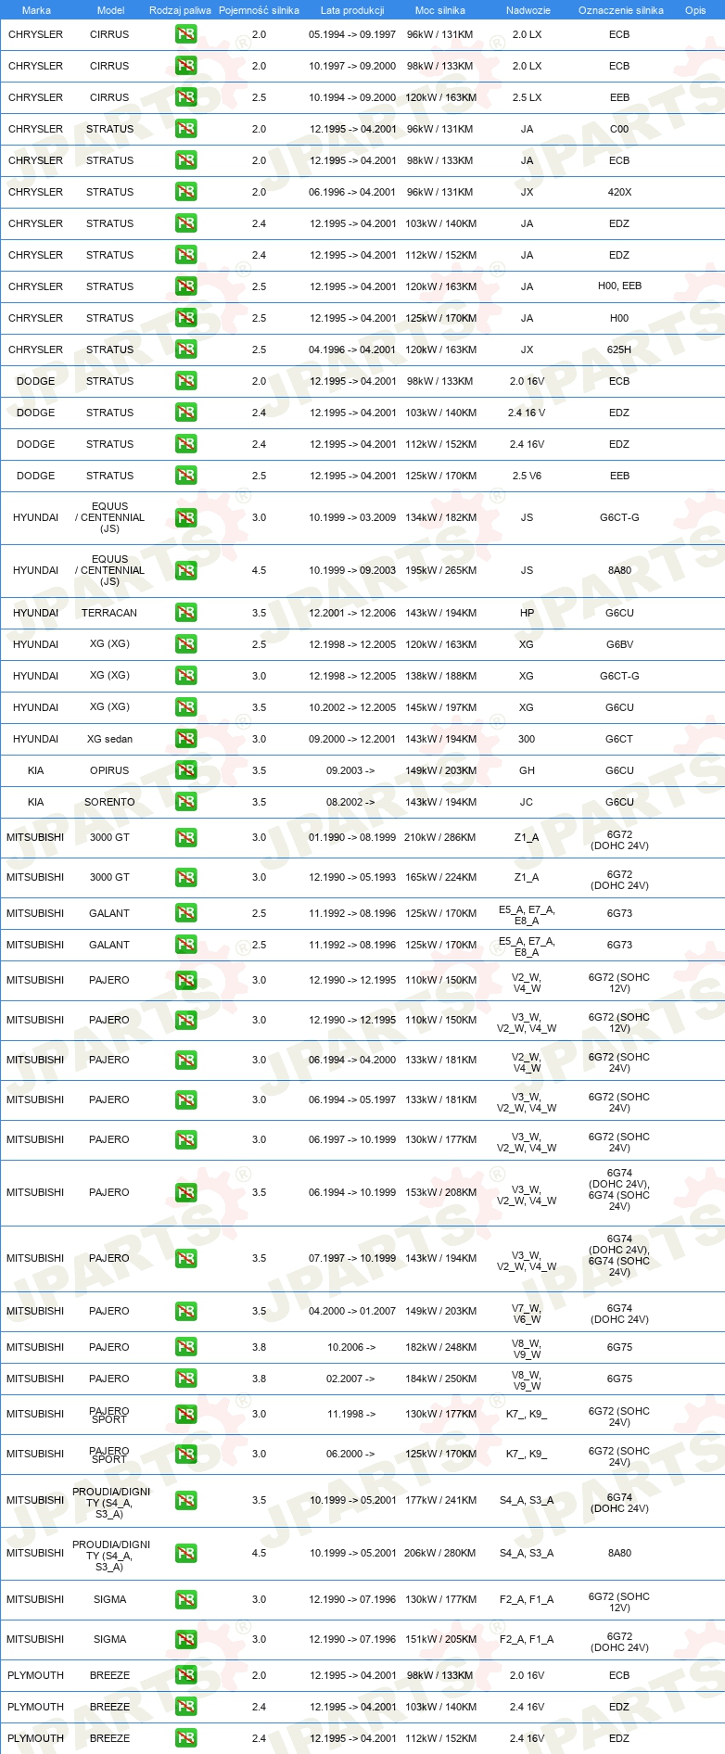
Task: Click fuel icon in Dodge Stratus 98kW row
Action: click(186, 381)
